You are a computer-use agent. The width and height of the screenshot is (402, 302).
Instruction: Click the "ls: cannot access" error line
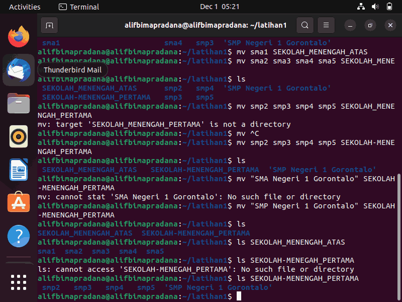tap(196, 269)
